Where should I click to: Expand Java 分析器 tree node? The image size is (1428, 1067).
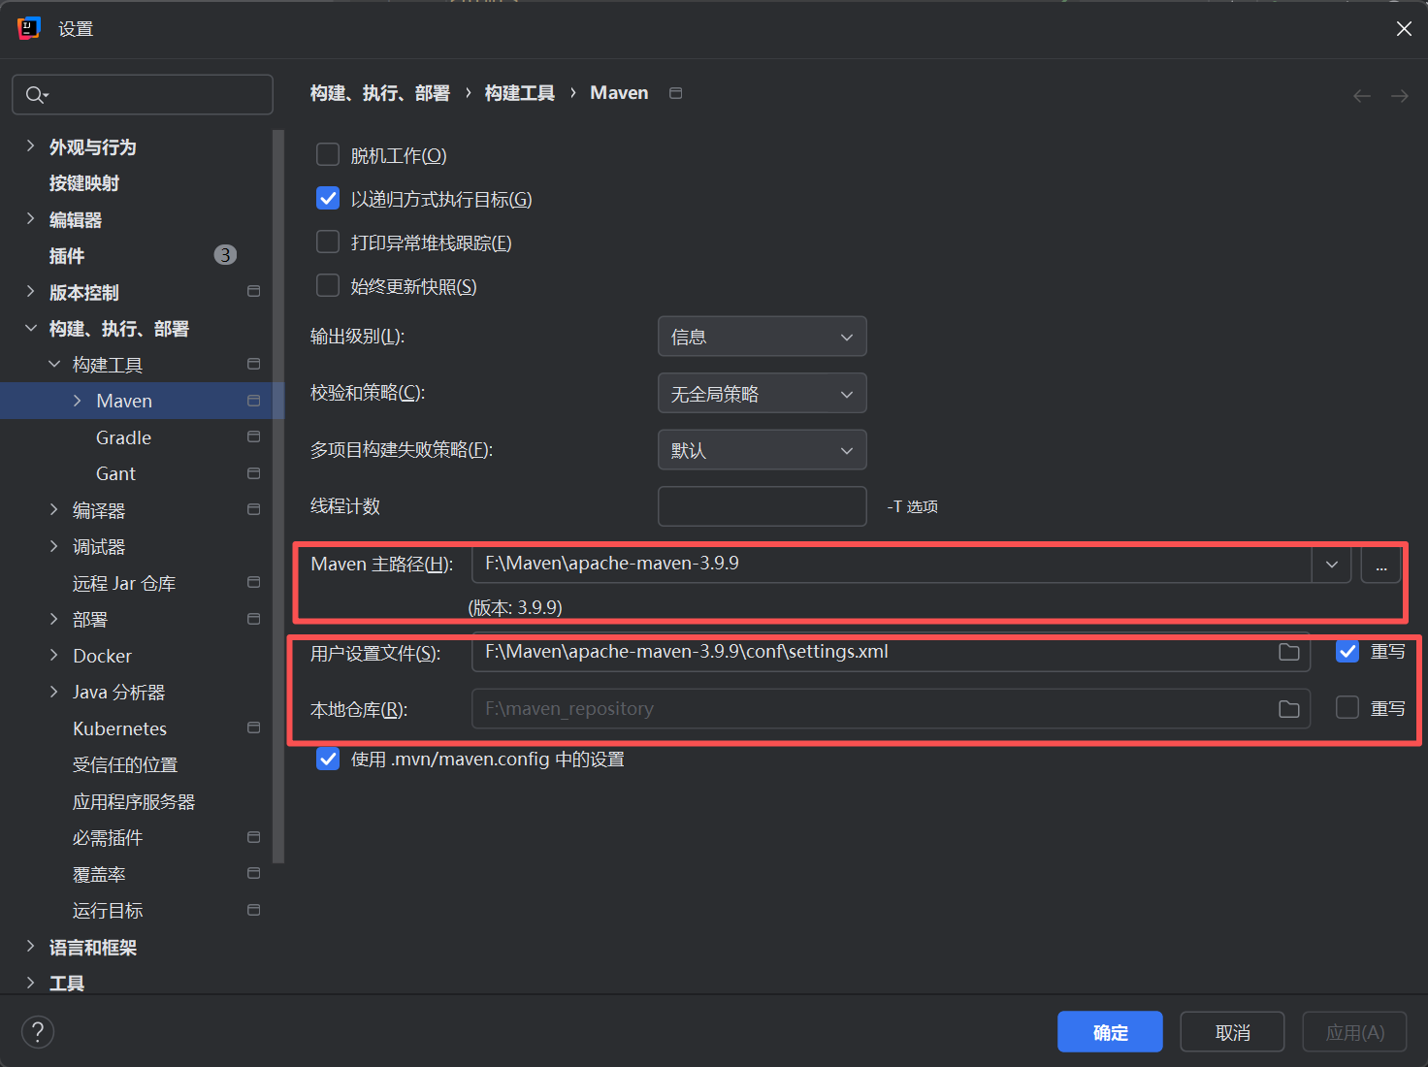pos(53,692)
